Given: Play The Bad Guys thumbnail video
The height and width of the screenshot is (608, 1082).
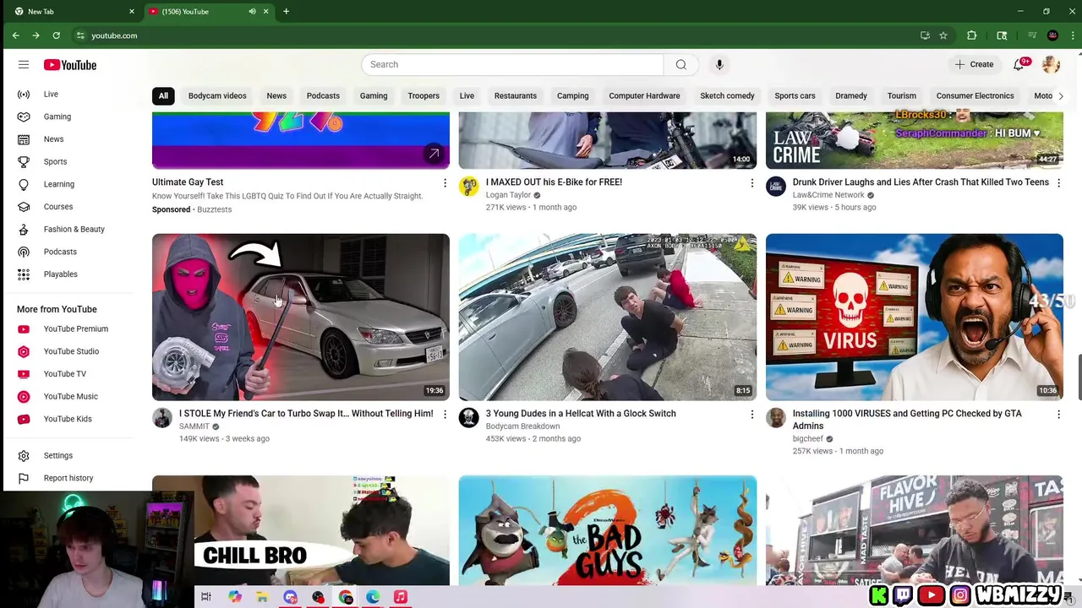Looking at the screenshot, I should click(x=608, y=530).
